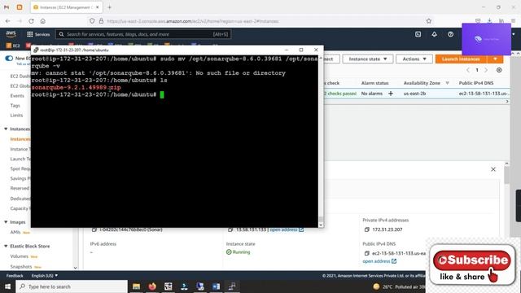Viewport: 521px width, 293px height.
Task: Close the EC2 Management Console tab
Action: pos(98,7)
